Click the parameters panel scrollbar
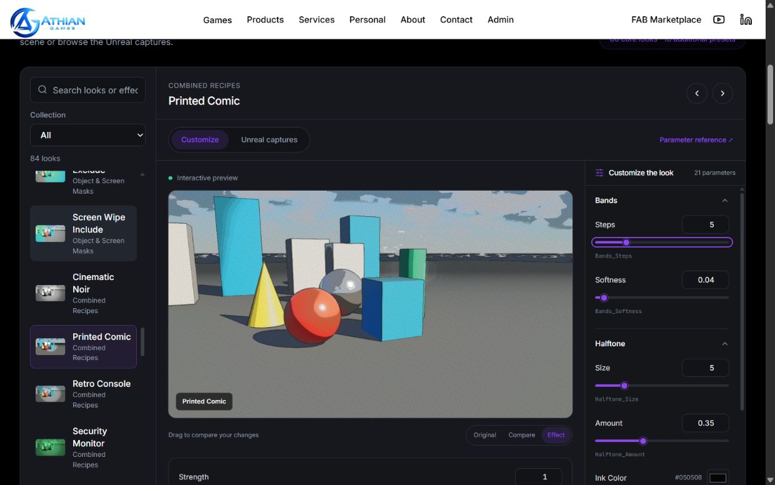Viewport: 775px width, 485px height. pos(742,302)
